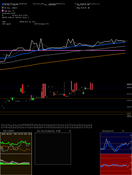Click the thick blue 20 Day average line
The image size is (132, 175).
62,48
